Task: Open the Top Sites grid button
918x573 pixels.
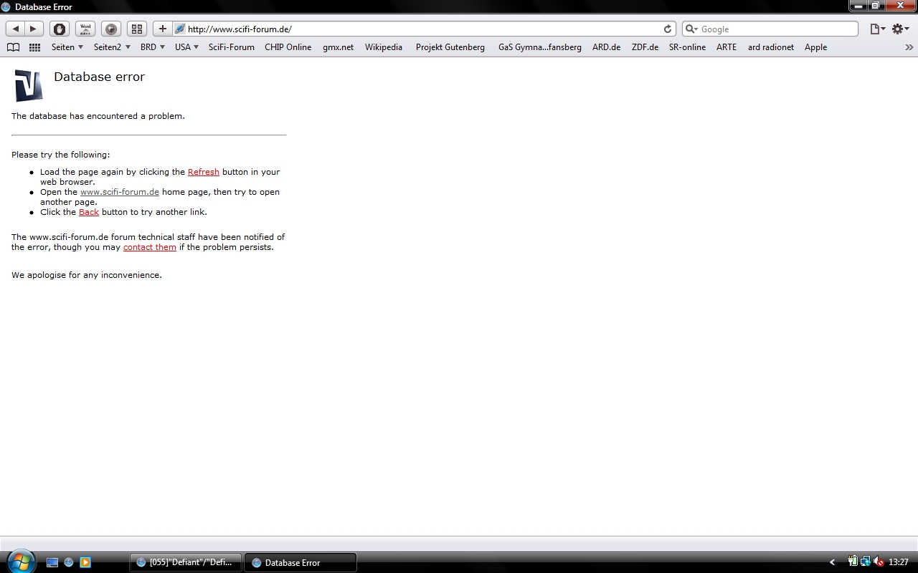Action: tap(136, 29)
